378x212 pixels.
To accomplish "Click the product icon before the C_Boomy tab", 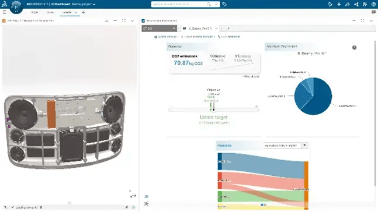I will 185,29.
